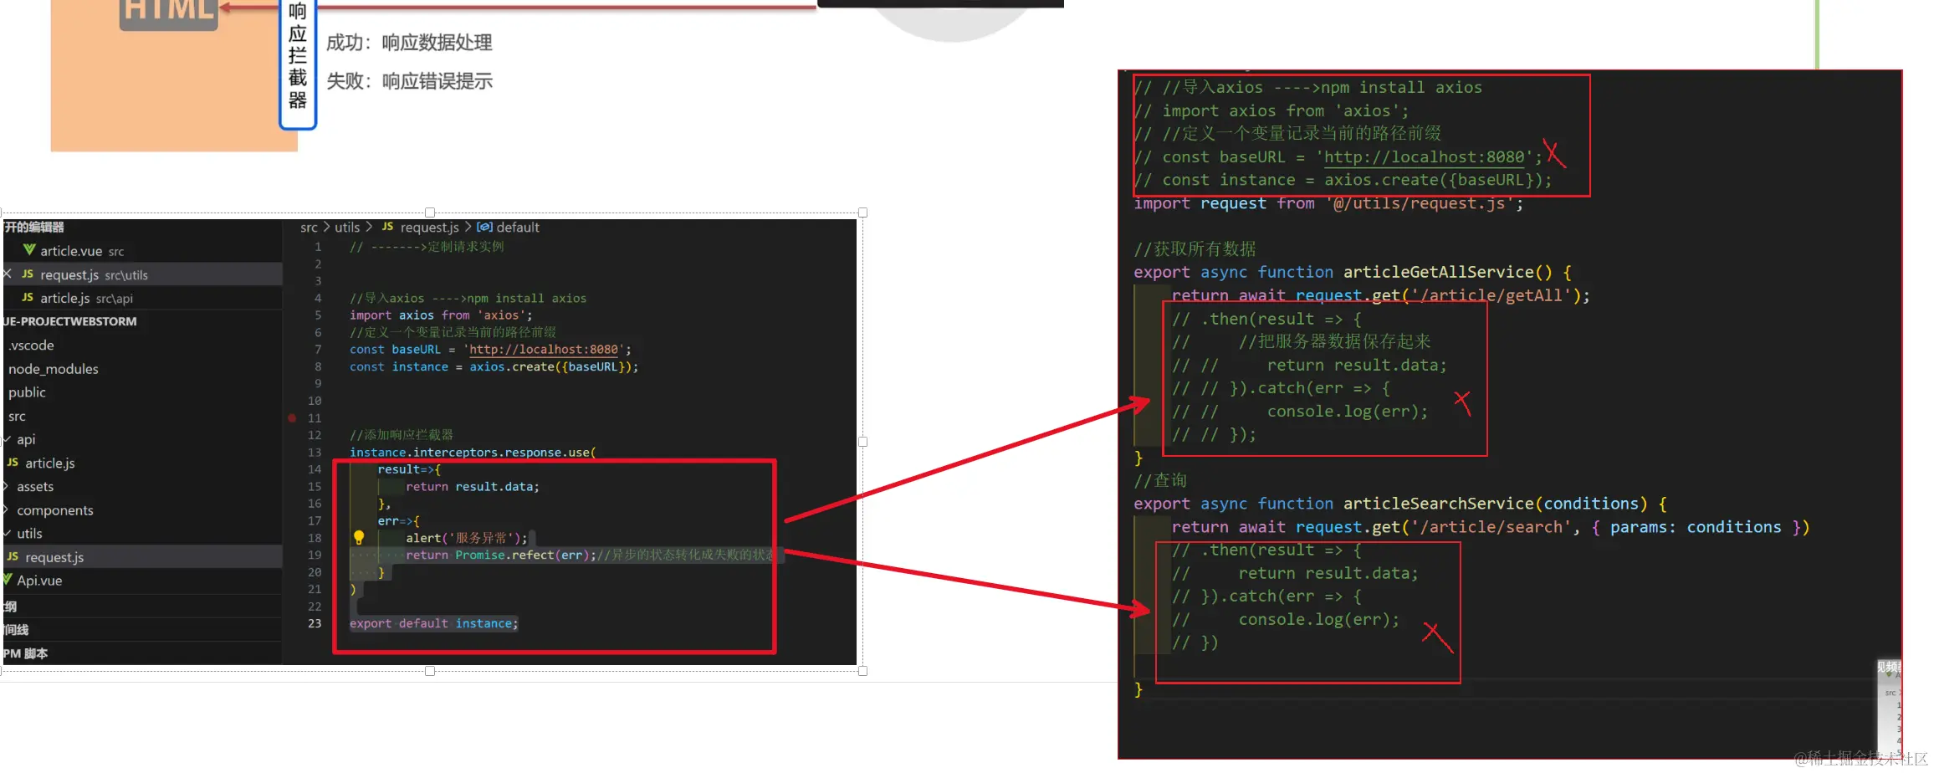Click the red breakpoint dot beside line 11
The width and height of the screenshot is (1934, 773).
(x=292, y=417)
